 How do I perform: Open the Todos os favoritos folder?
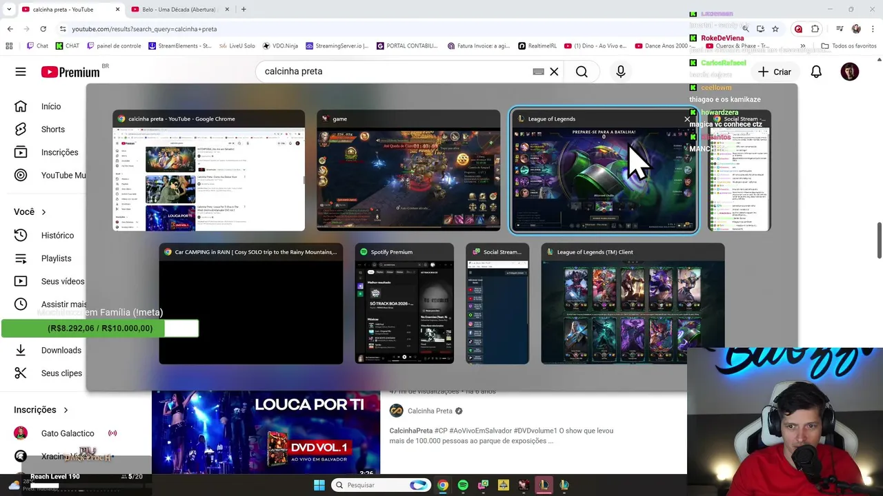coord(849,46)
